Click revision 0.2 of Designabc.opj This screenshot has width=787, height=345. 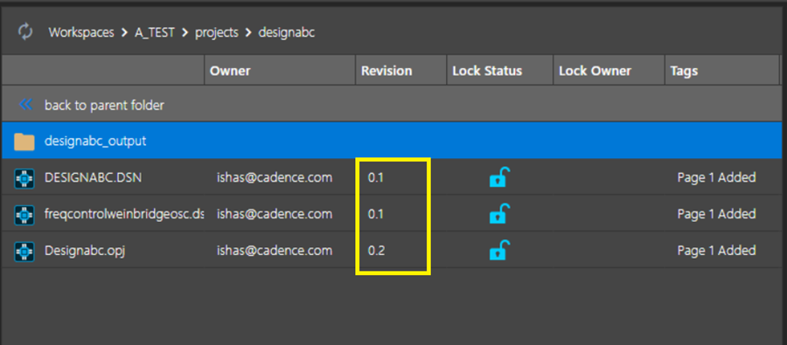click(376, 251)
